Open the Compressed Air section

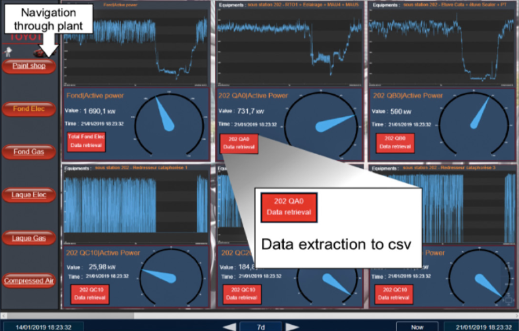[x=29, y=281]
